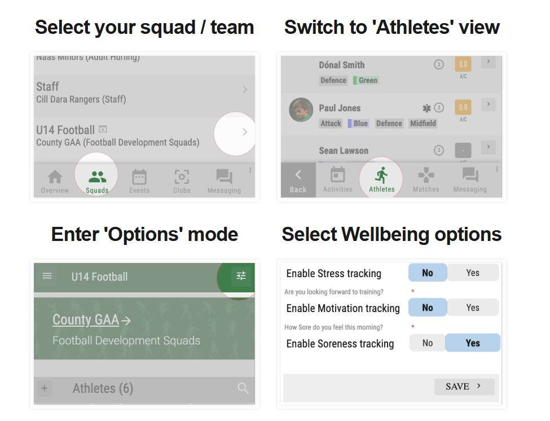Expand Paul Jones athlete details chevron
The width and height of the screenshot is (550, 421).
[x=489, y=104]
